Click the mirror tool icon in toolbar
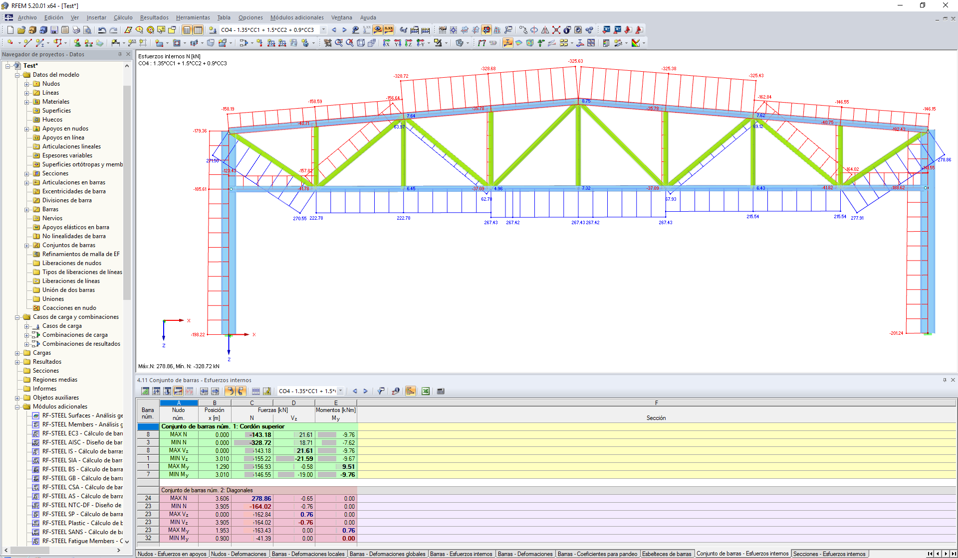The height and width of the screenshot is (558, 958). pyautogui.click(x=545, y=30)
